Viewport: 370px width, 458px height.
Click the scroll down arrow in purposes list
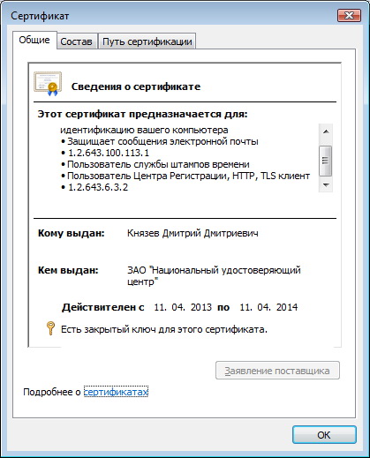pos(326,185)
